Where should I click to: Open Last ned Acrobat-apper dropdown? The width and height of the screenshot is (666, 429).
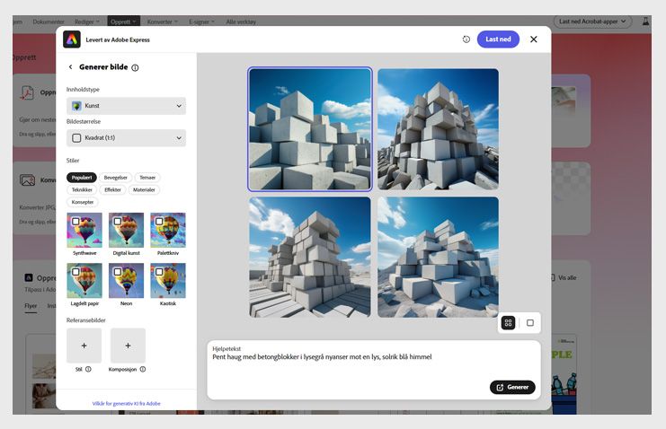(592, 22)
